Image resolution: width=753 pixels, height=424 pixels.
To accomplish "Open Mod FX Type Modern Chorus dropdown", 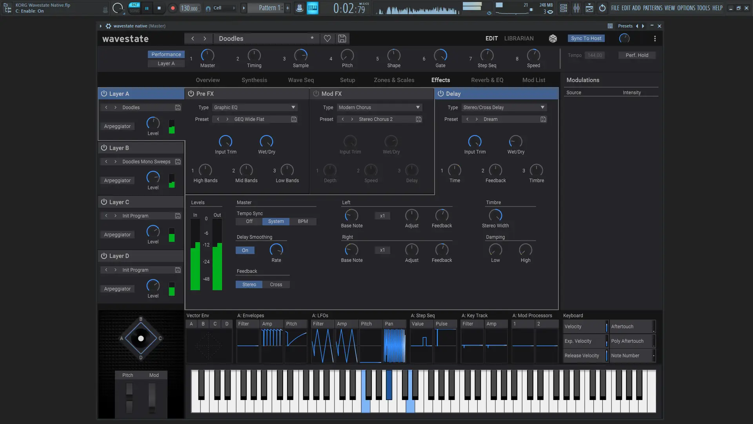I will tap(379, 108).
